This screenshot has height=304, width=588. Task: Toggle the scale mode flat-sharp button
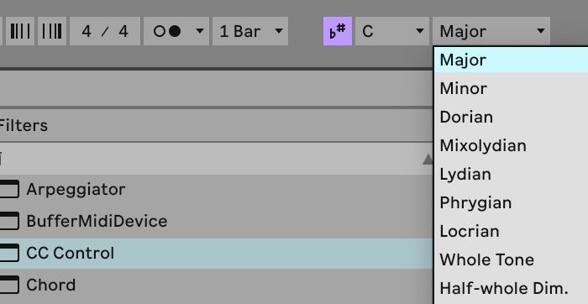(x=338, y=31)
